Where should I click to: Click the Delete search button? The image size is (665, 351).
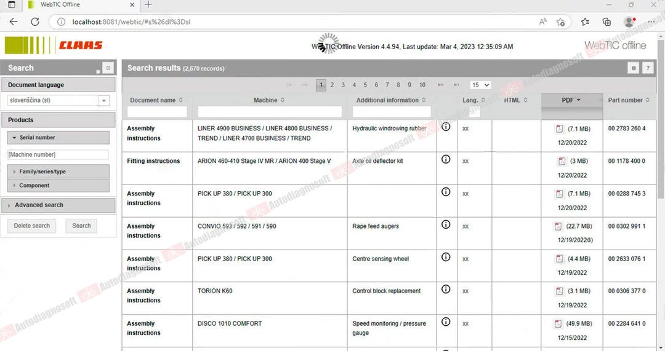32,226
